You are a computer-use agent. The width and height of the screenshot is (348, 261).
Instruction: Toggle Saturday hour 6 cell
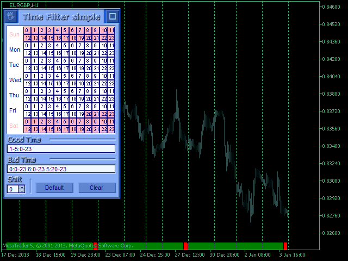[73, 122]
